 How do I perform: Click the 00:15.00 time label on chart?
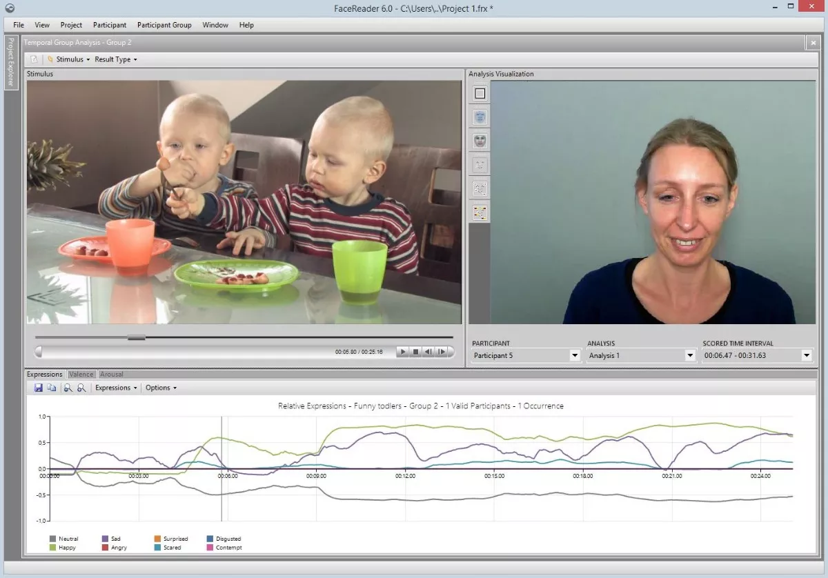click(x=494, y=476)
